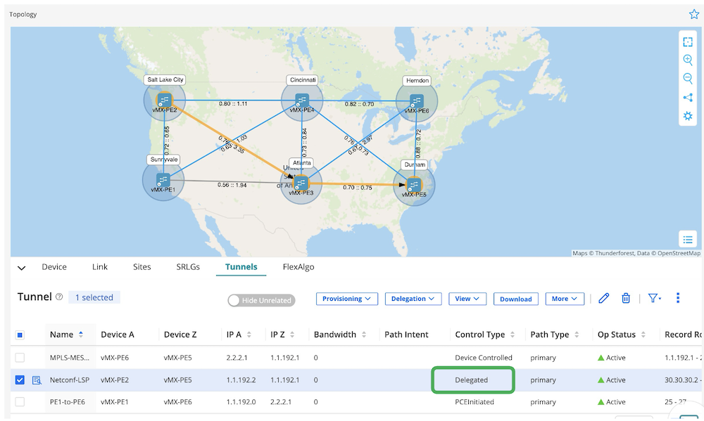
Task: Open the FlexAlgo tab
Action: coord(298,267)
